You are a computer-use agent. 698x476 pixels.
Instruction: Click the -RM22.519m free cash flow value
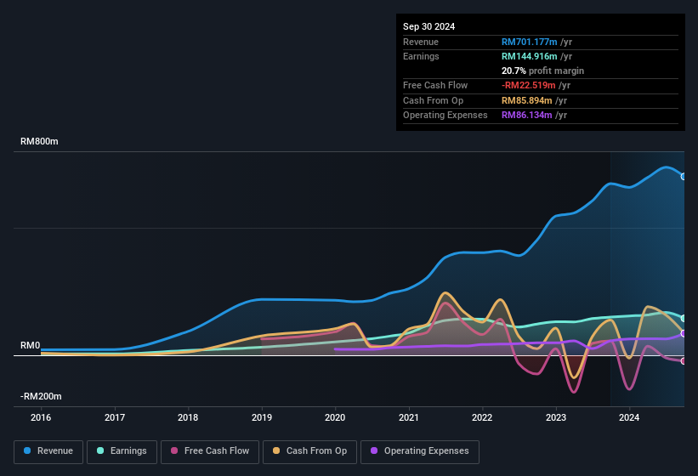529,85
